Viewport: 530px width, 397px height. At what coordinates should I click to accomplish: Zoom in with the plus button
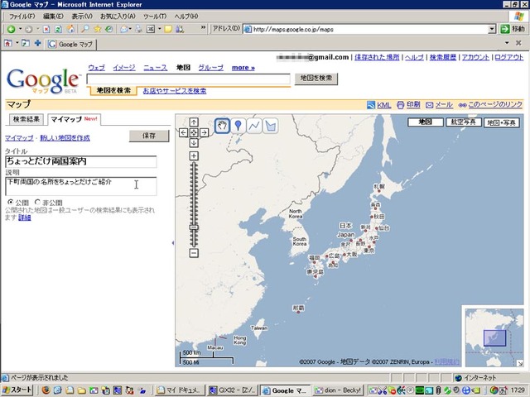(194, 155)
